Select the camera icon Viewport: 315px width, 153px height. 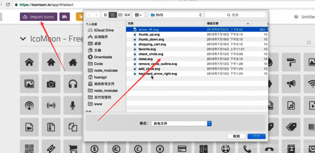click(x=51, y=84)
